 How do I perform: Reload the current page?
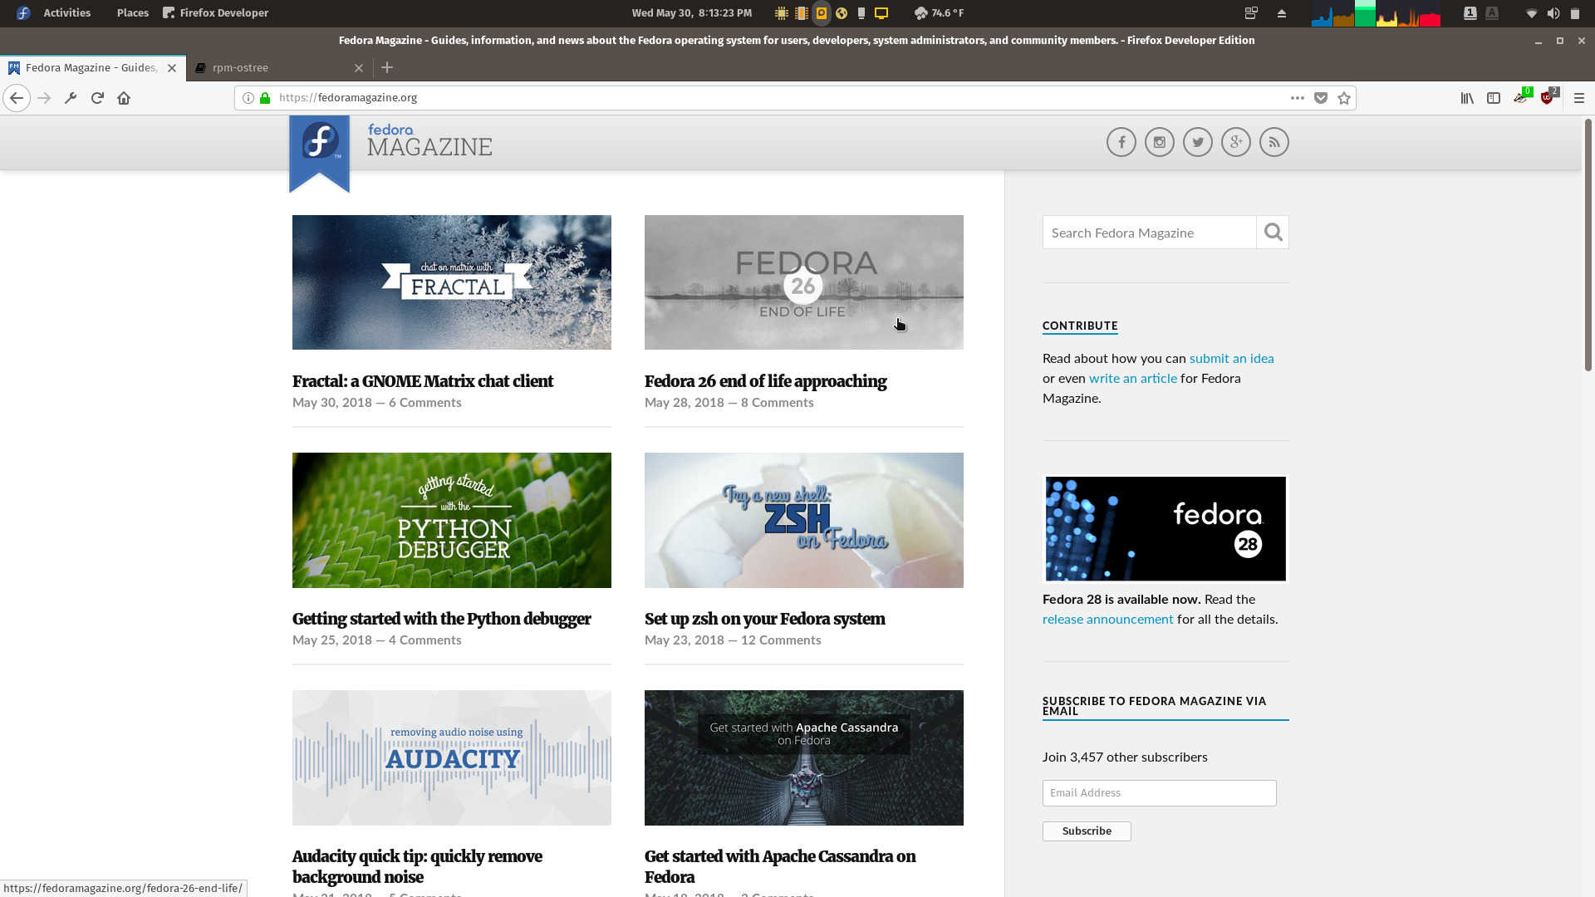pyautogui.click(x=97, y=98)
